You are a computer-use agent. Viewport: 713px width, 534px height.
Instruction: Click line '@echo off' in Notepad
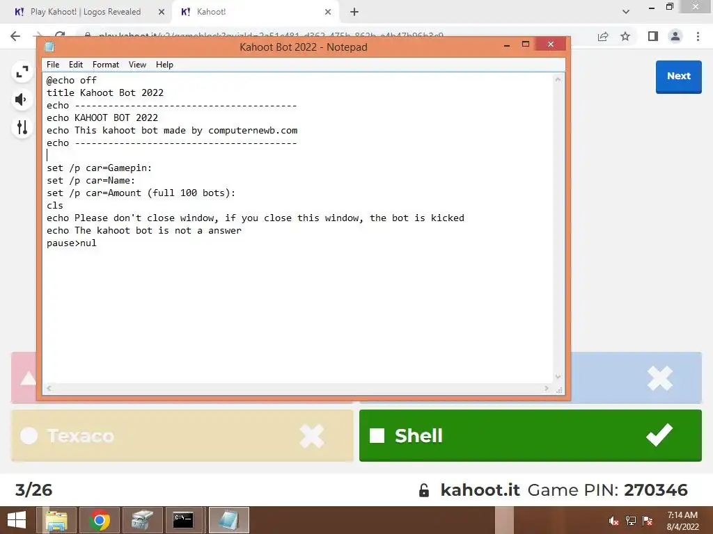(72, 81)
